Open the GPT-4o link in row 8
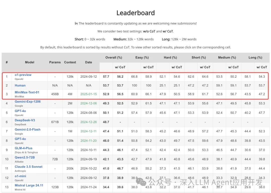Screen dimensions: 271x193 pyautogui.click(x=20, y=139)
